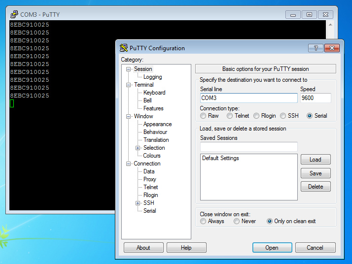Collapse the Connection tree node
352x264 pixels.
(x=128, y=164)
